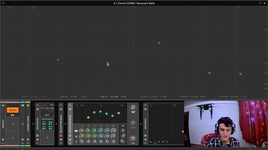This screenshot has height=150, width=268.
Task: Expand A track remote controls panel
Action: (x=23, y=140)
